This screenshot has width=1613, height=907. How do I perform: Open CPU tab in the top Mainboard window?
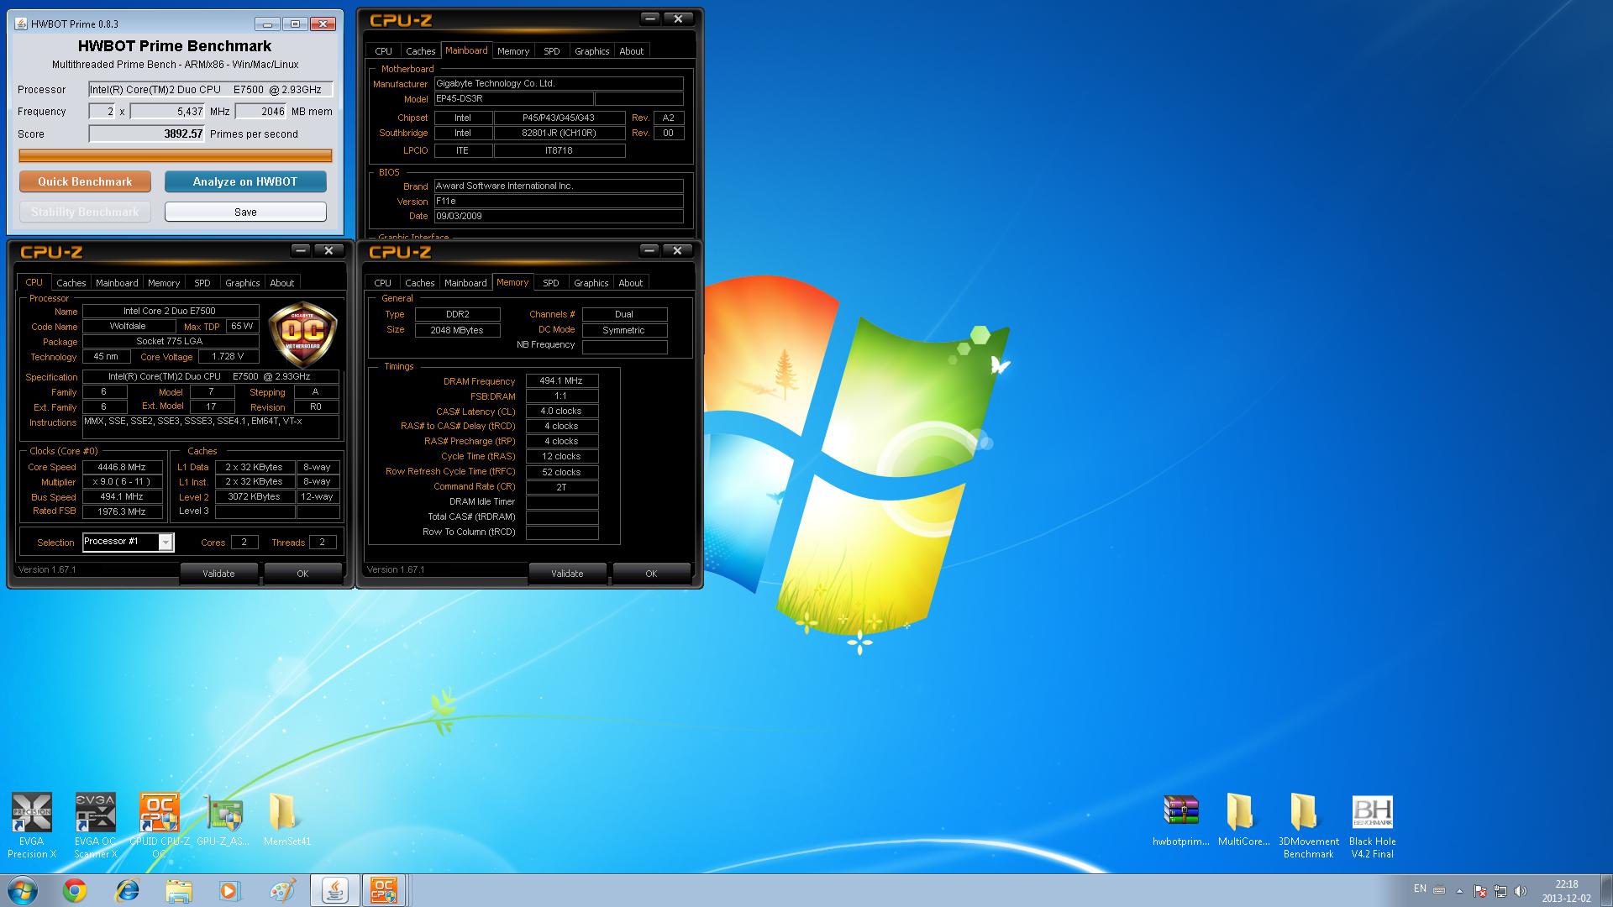[x=384, y=51]
